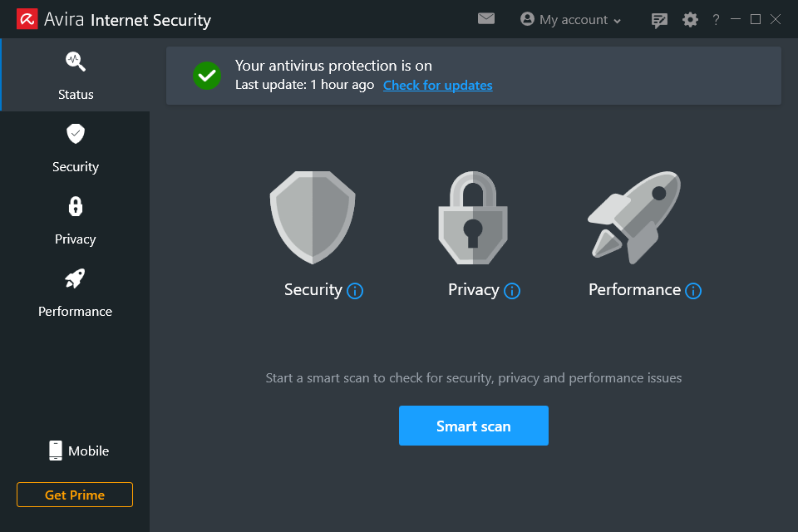Open the Privacy sidebar tab
The image size is (798, 532).
76,220
